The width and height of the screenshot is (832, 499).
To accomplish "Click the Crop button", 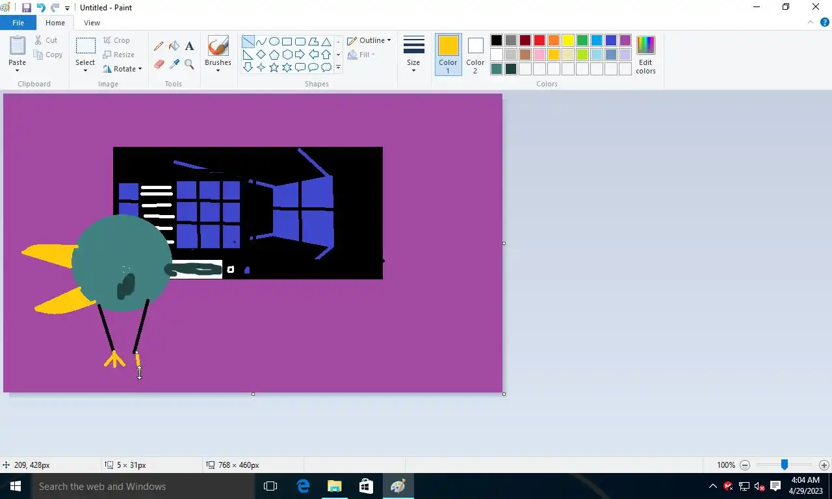I will click(116, 40).
